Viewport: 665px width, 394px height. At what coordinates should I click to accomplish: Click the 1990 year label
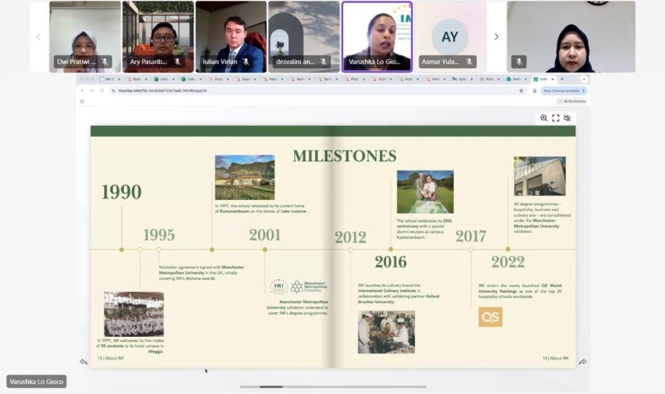pyautogui.click(x=121, y=192)
